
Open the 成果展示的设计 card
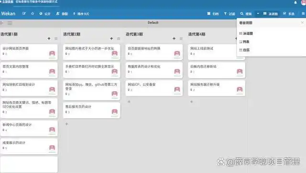(x=29, y=146)
